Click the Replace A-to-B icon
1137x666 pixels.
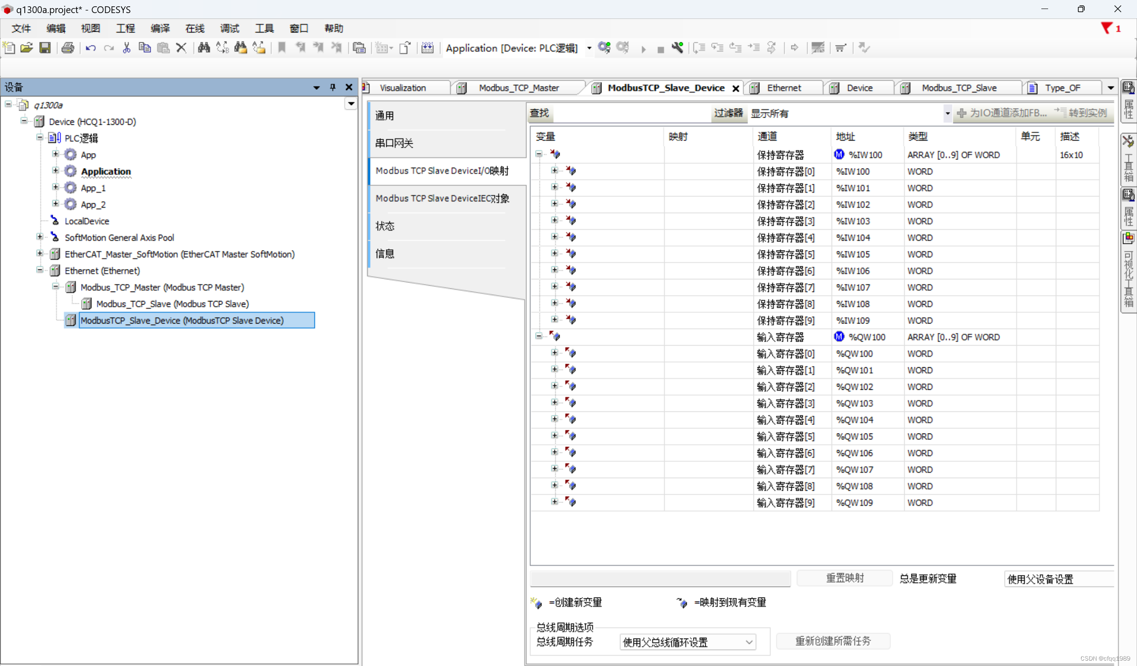point(222,48)
